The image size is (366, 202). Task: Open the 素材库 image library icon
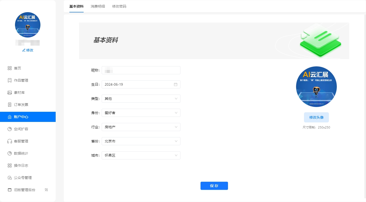click(x=9, y=92)
